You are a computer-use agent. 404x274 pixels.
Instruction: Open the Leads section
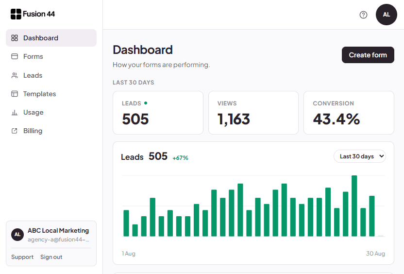[x=51, y=75]
